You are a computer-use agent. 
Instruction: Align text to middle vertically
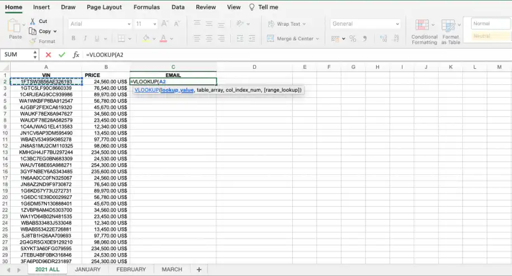tap(209, 23)
